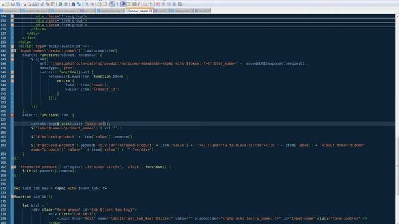The height and width of the screenshot is (224, 399).
Task: Click "function addTab(){" on line 174
Action: (33, 197)
